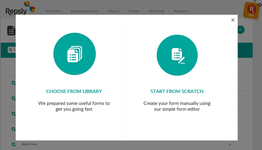
Task: Open the Schedule menu
Action: click(157, 11)
